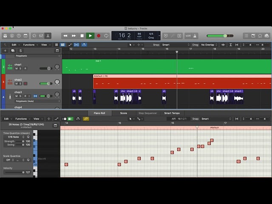Switch to grid view icon in Tracks
The width and height of the screenshot is (272, 204).
[57, 45]
